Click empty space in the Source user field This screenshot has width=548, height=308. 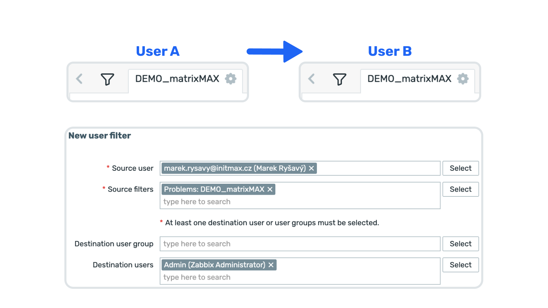click(377, 168)
